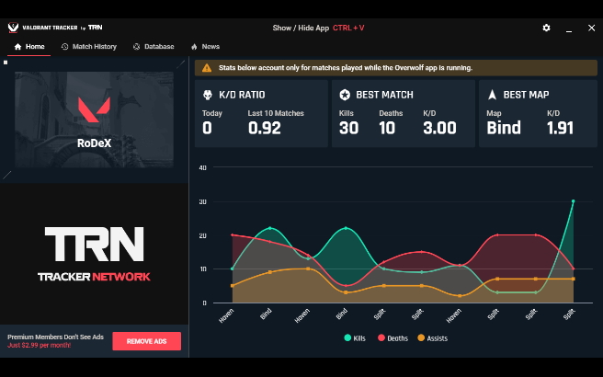
Task: Select the Home tab
Action: [x=29, y=46]
